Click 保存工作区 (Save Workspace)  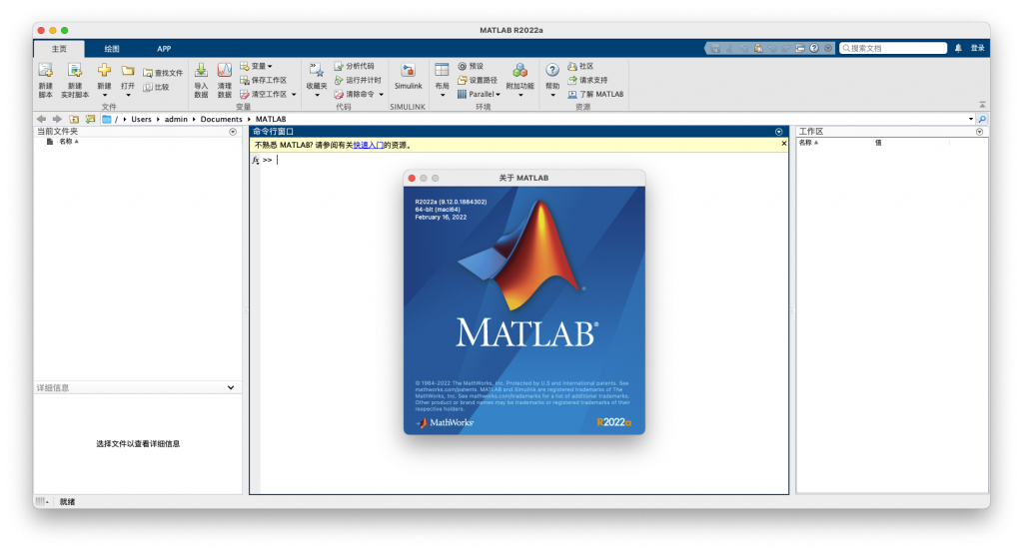[263, 80]
